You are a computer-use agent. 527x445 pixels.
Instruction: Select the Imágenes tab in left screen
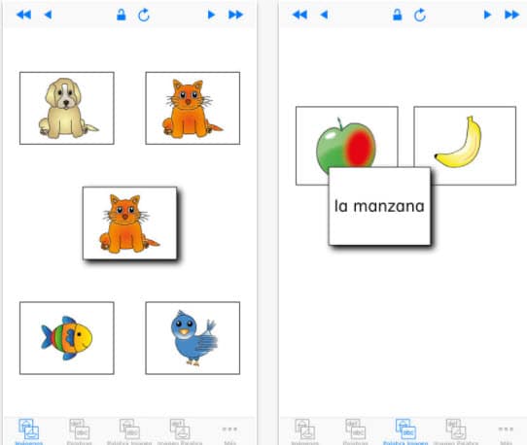pyautogui.click(x=29, y=431)
